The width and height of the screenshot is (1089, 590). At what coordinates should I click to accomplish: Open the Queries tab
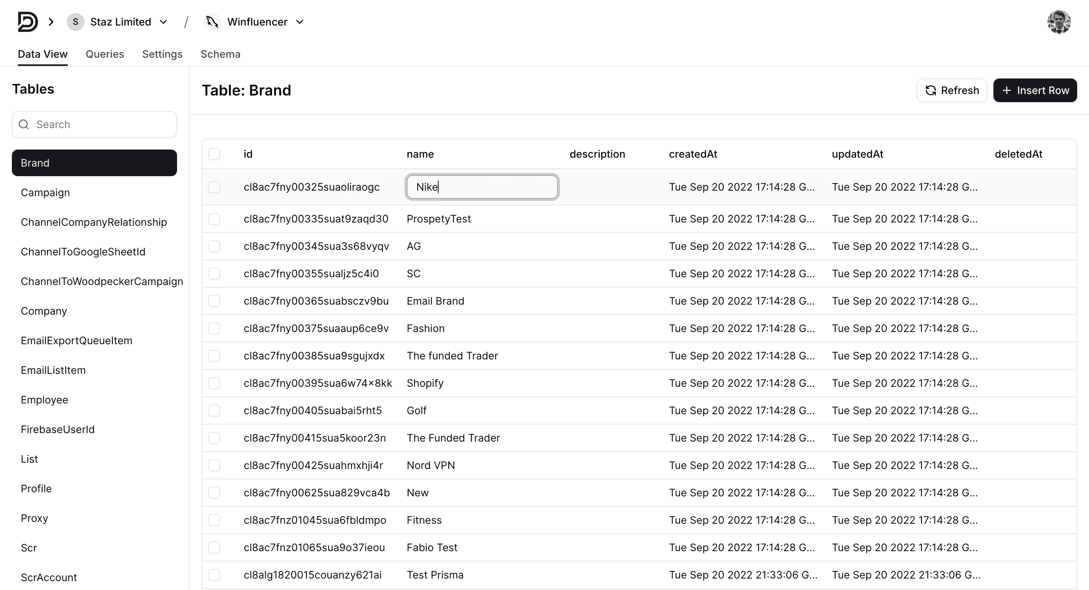tap(105, 54)
